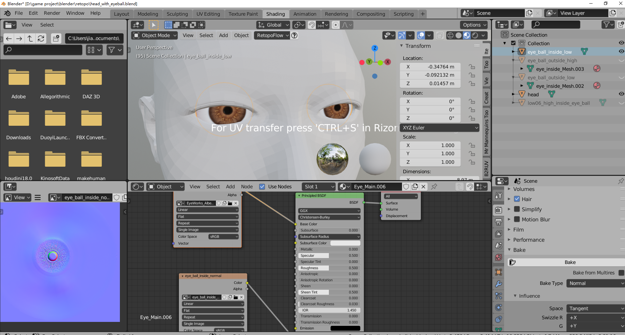Click the black Emission color swatch
625x335 pixels.
point(345,328)
